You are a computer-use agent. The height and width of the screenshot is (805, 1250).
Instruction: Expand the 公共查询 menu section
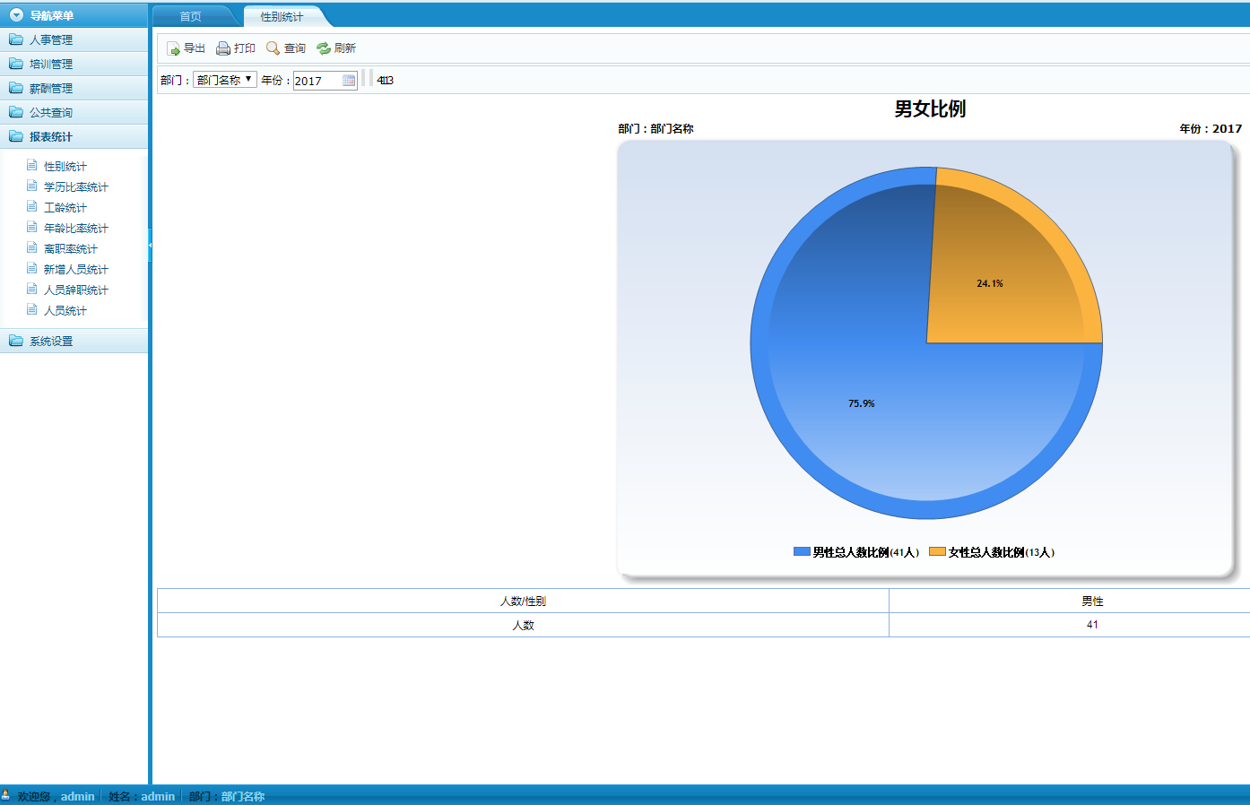click(x=74, y=112)
